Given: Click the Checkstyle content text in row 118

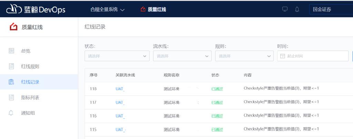Looking at the screenshot, I should pos(281,88).
